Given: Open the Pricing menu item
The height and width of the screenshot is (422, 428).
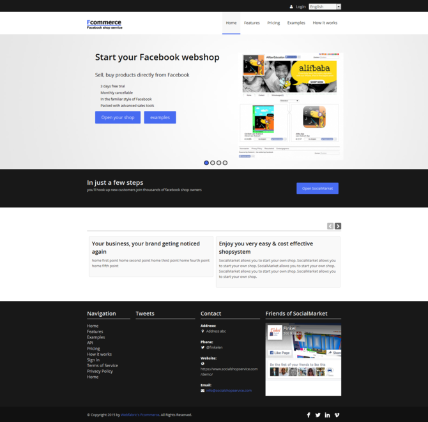Looking at the screenshot, I should coord(273,23).
